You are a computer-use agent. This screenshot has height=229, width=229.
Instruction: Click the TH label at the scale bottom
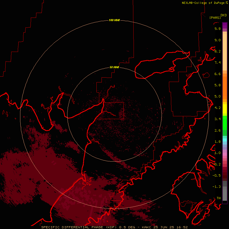[219, 198]
